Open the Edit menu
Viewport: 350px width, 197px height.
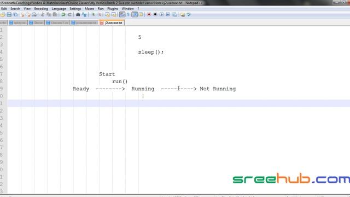(x=4, y=9)
